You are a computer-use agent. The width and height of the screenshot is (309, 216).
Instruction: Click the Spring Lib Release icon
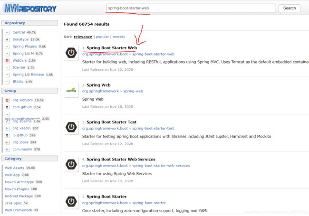coord(7,75)
